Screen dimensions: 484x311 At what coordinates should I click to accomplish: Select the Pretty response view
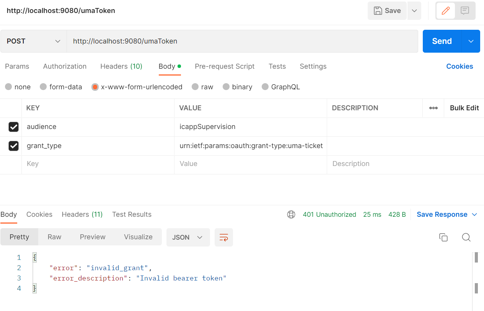click(x=20, y=237)
